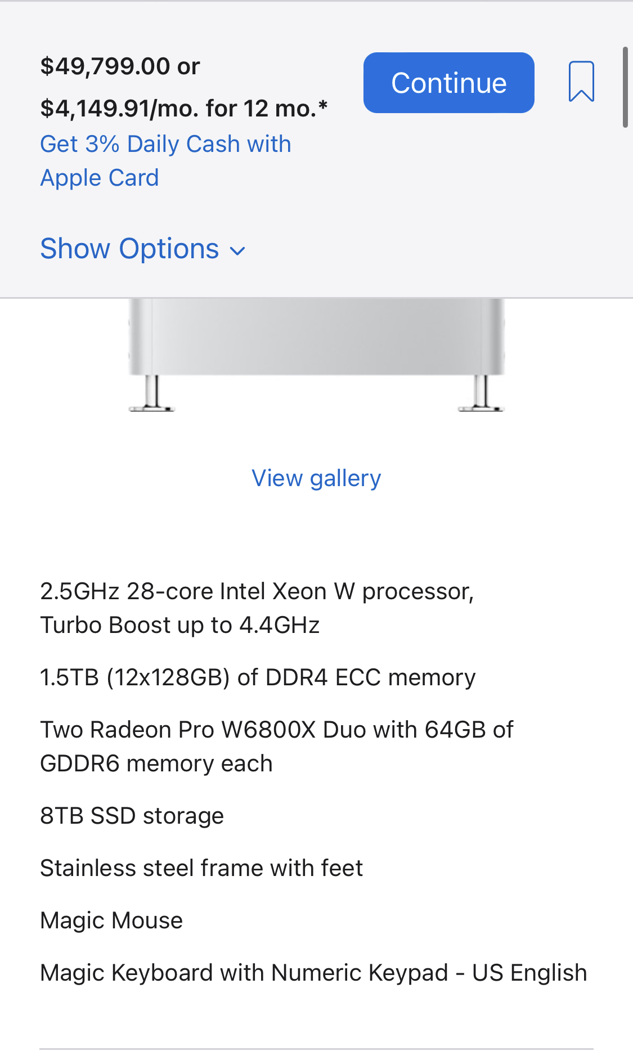633x1051 pixels.
Task: Click the Mac Pro's left stainless foot
Action: click(x=151, y=395)
